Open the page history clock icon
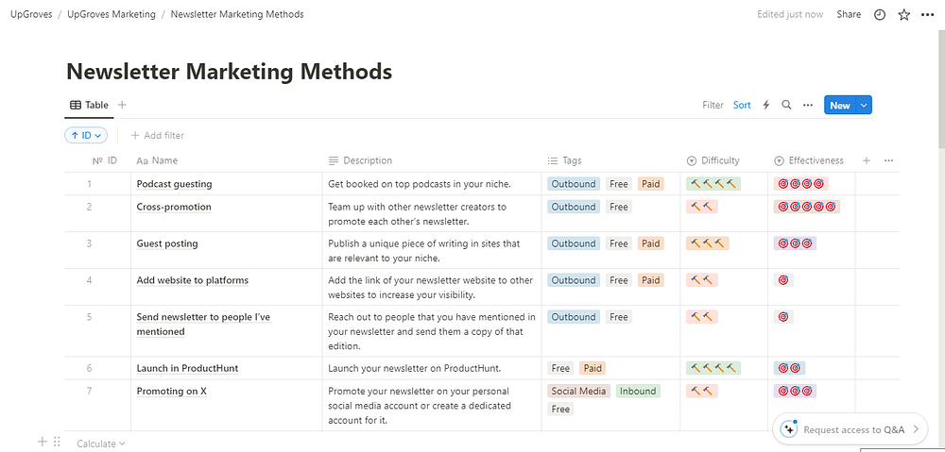The width and height of the screenshot is (945, 452). [880, 15]
